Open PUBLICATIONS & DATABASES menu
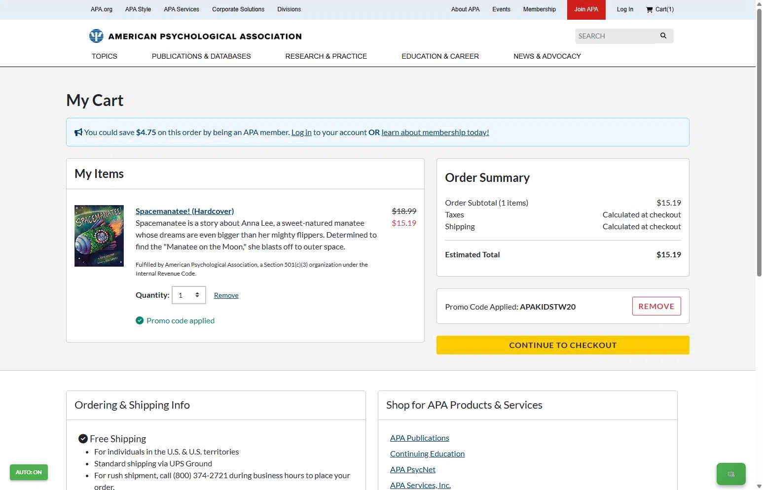 pos(201,56)
